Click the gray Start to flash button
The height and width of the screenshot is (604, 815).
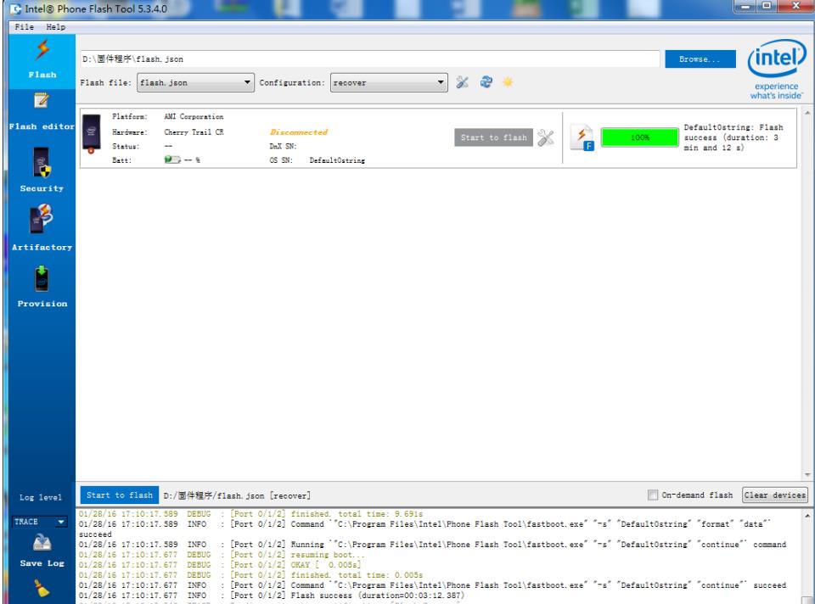(493, 137)
